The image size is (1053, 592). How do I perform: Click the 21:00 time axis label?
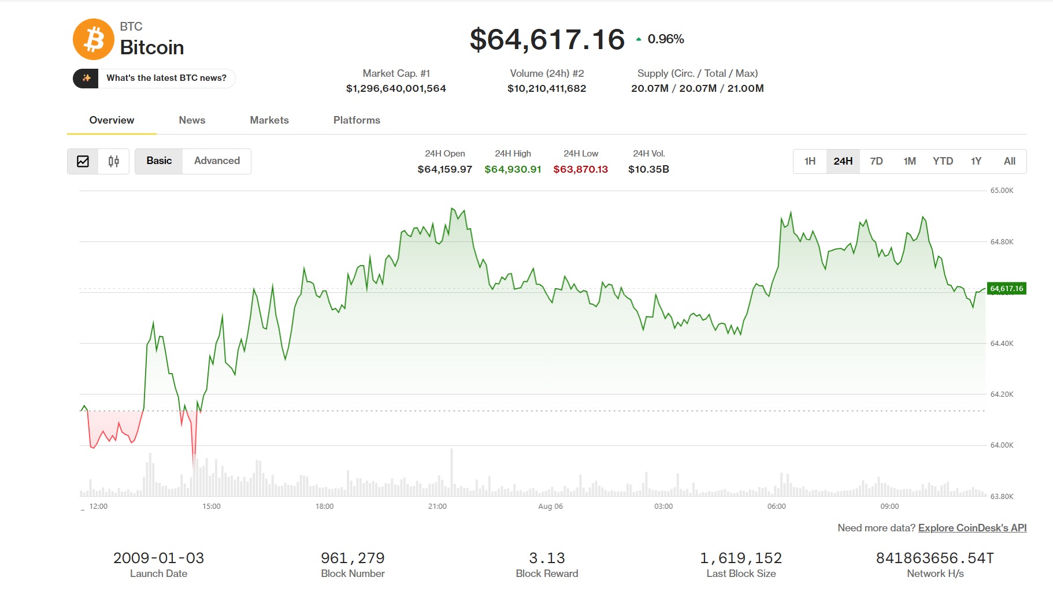pos(437,507)
